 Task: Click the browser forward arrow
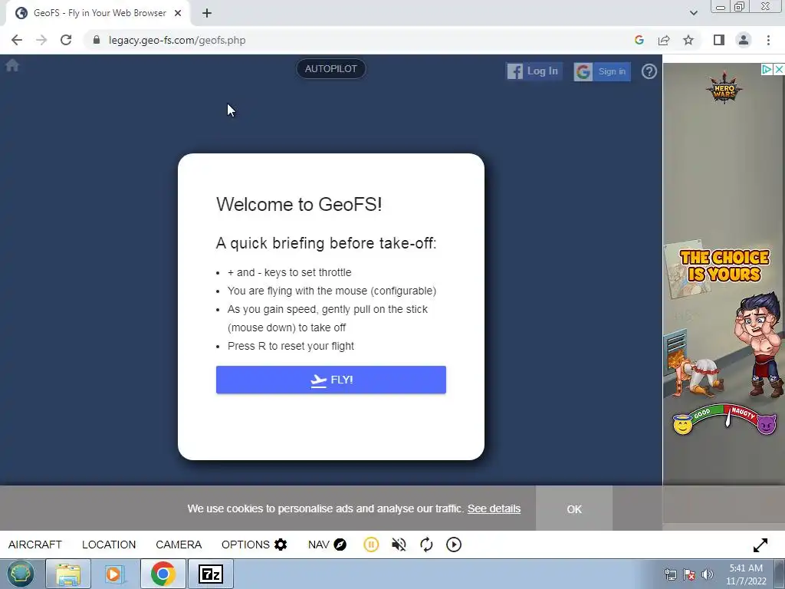tap(41, 40)
